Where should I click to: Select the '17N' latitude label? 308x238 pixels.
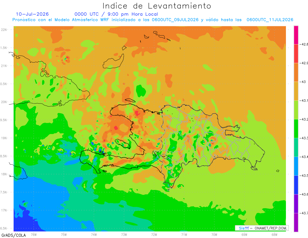[4, 210]
